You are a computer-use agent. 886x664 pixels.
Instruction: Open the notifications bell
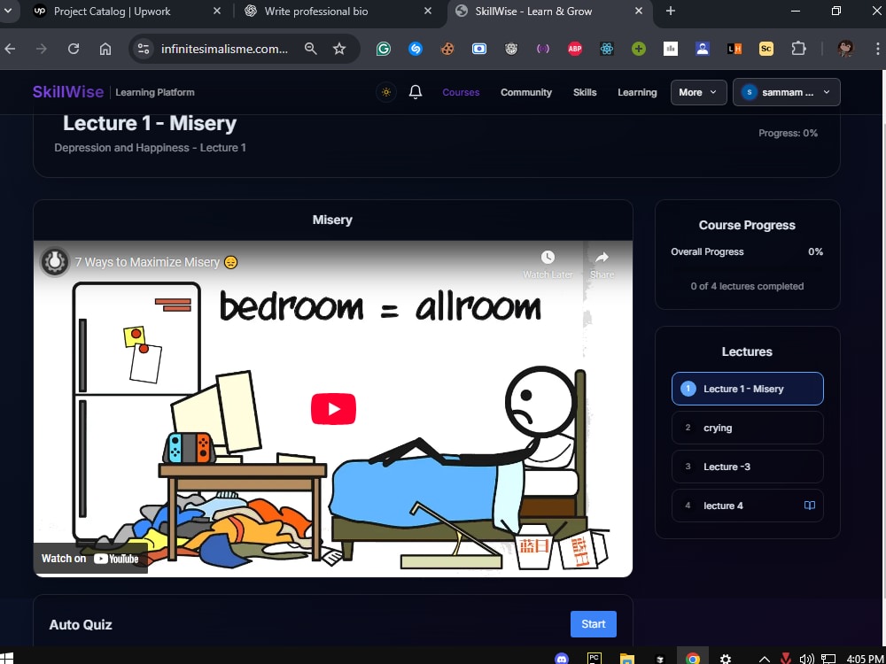point(416,92)
